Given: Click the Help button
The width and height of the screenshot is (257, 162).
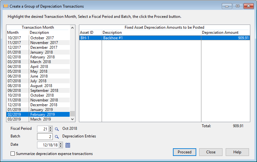Looking at the screenshot, I should [237, 152].
